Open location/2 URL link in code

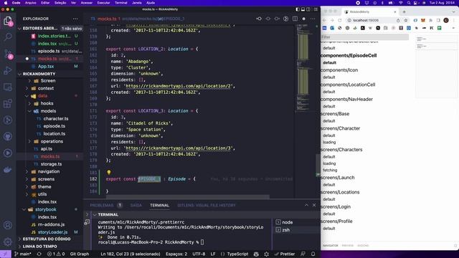(179, 86)
